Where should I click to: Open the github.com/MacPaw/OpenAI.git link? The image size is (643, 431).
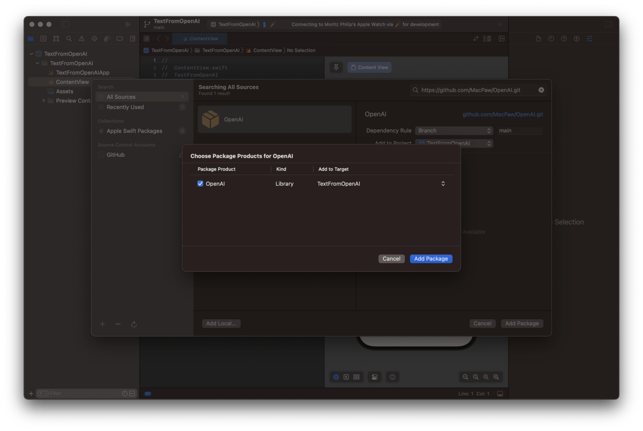502,114
